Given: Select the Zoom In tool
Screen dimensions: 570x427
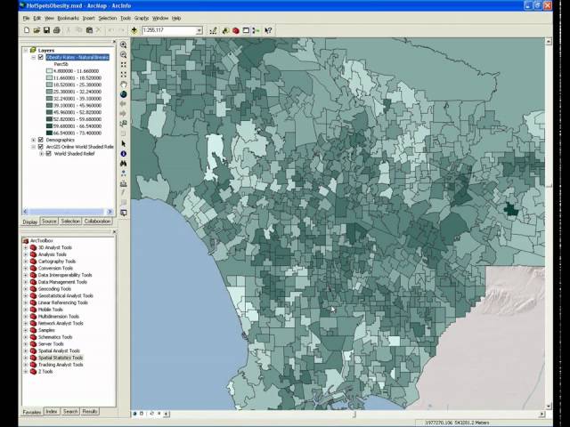Looking at the screenshot, I should pos(124,44).
